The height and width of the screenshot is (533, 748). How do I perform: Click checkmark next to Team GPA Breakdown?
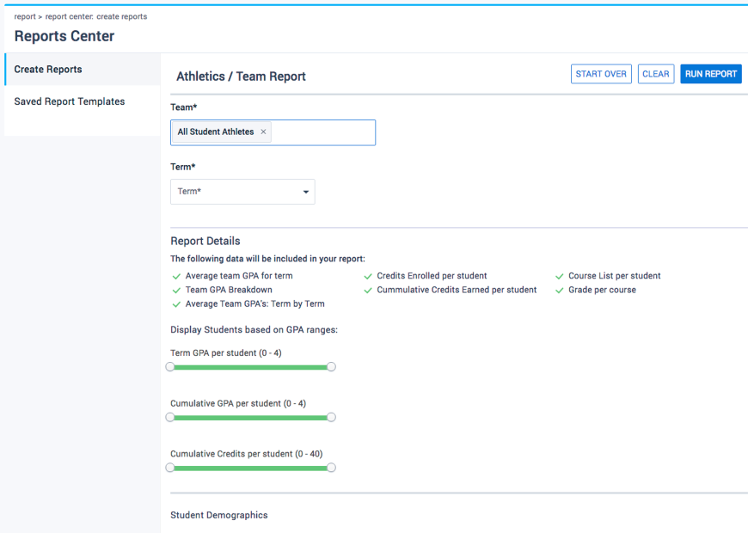[x=176, y=291]
